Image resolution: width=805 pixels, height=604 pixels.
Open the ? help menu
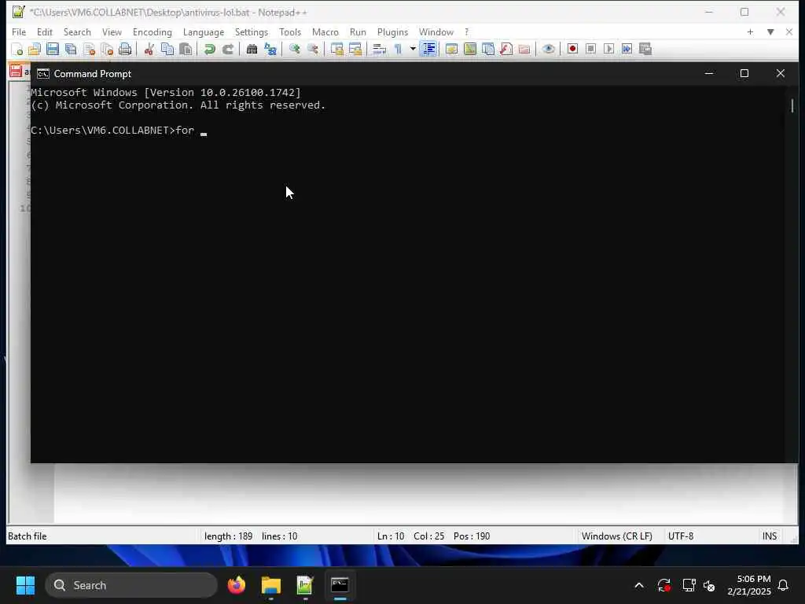point(466,31)
